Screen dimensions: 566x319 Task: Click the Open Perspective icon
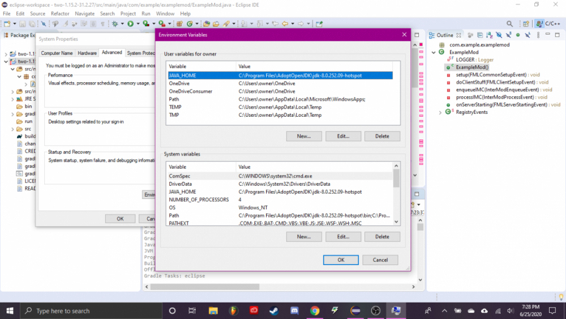point(526,24)
